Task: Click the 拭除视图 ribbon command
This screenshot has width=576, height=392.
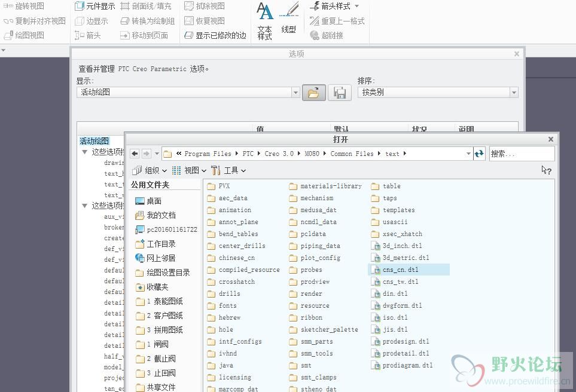Action: (204, 6)
